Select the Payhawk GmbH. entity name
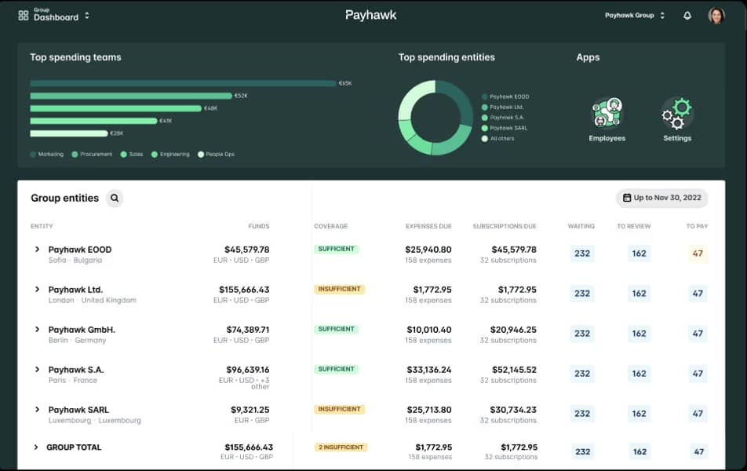Screen dimensions: 747x471 click(82, 330)
